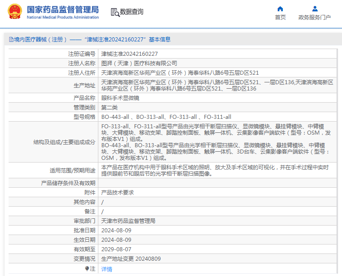Click the 注册证编号 label cell
342x276 pixels.
pyautogui.click(x=82, y=54)
